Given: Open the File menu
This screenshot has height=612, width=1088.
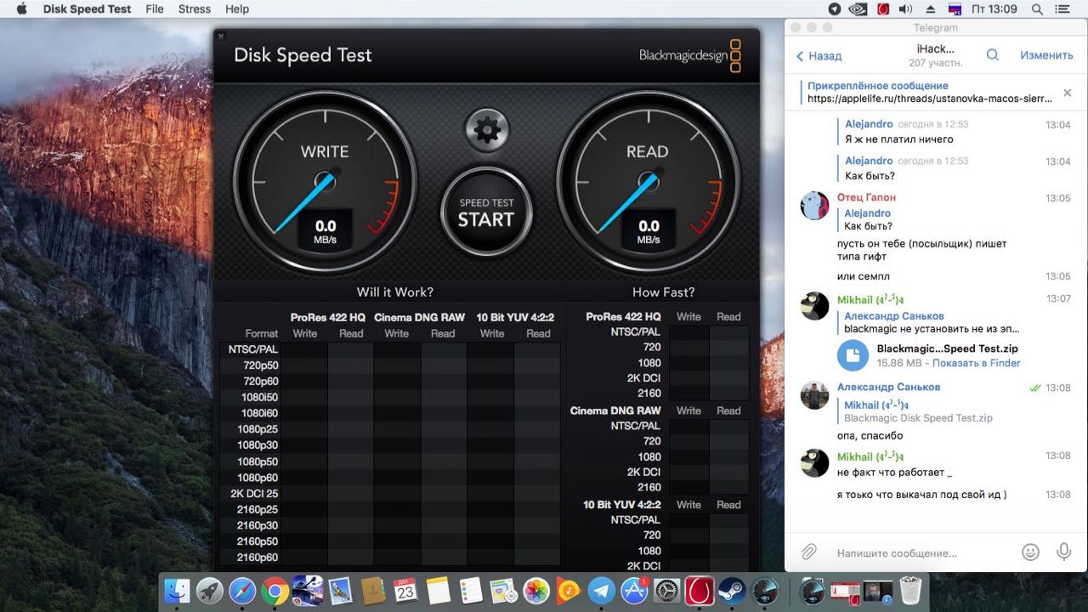Looking at the screenshot, I should [155, 9].
